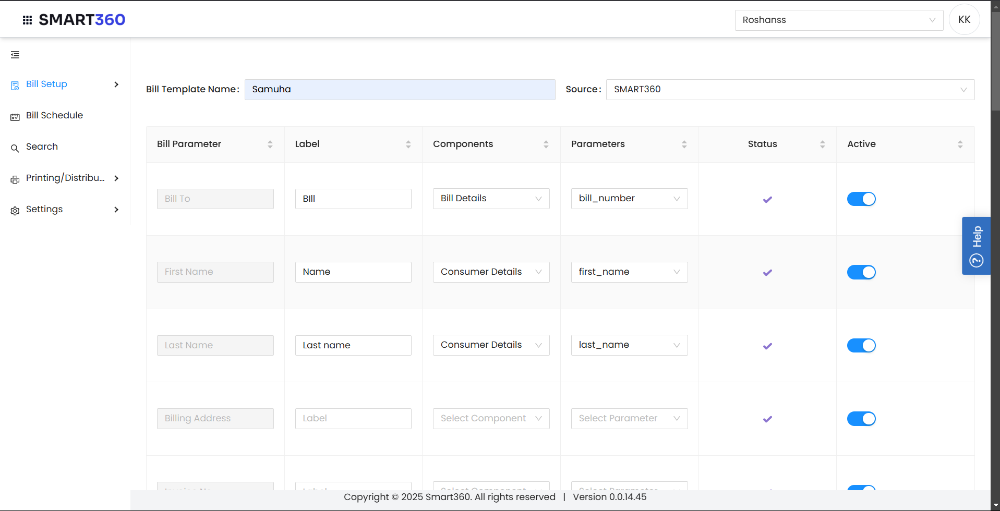The width and height of the screenshot is (1000, 511).
Task: Open the Roshanss account dropdown
Action: click(839, 20)
